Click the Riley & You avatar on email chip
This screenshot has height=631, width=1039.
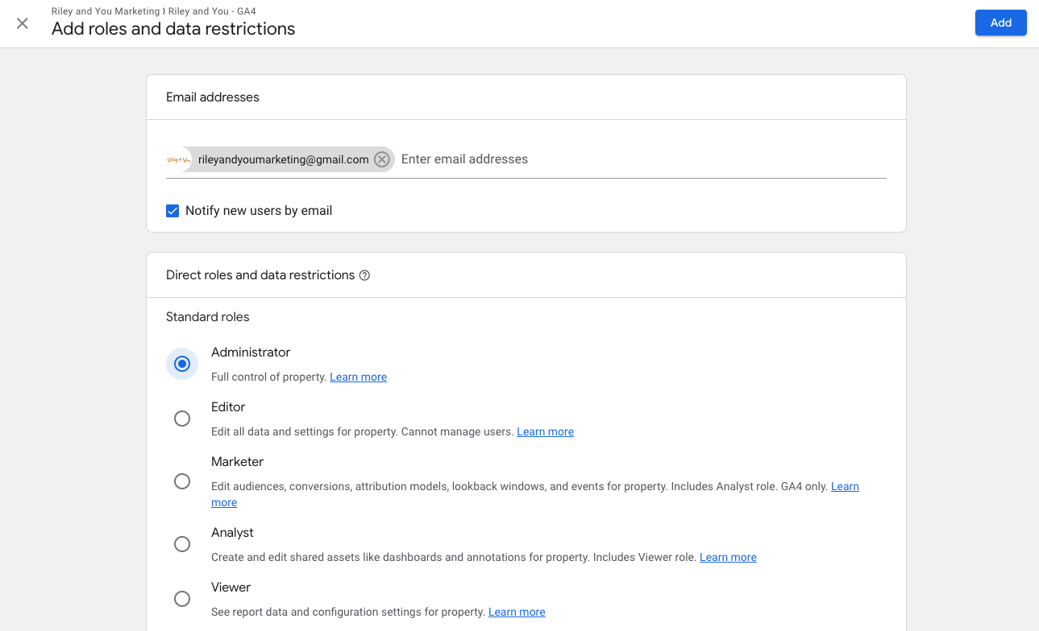coord(179,159)
